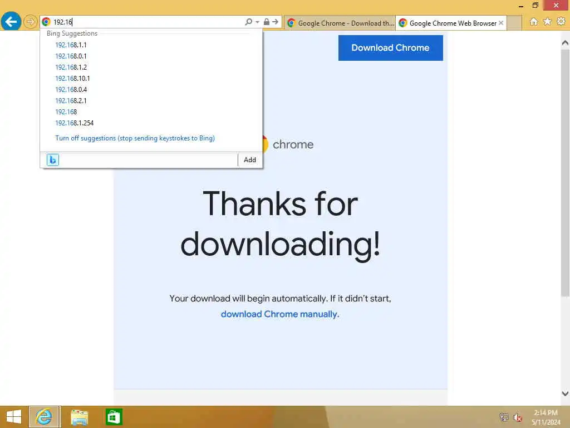The height and width of the screenshot is (428, 570).
Task: Click the network tray icon
Action: click(504, 417)
